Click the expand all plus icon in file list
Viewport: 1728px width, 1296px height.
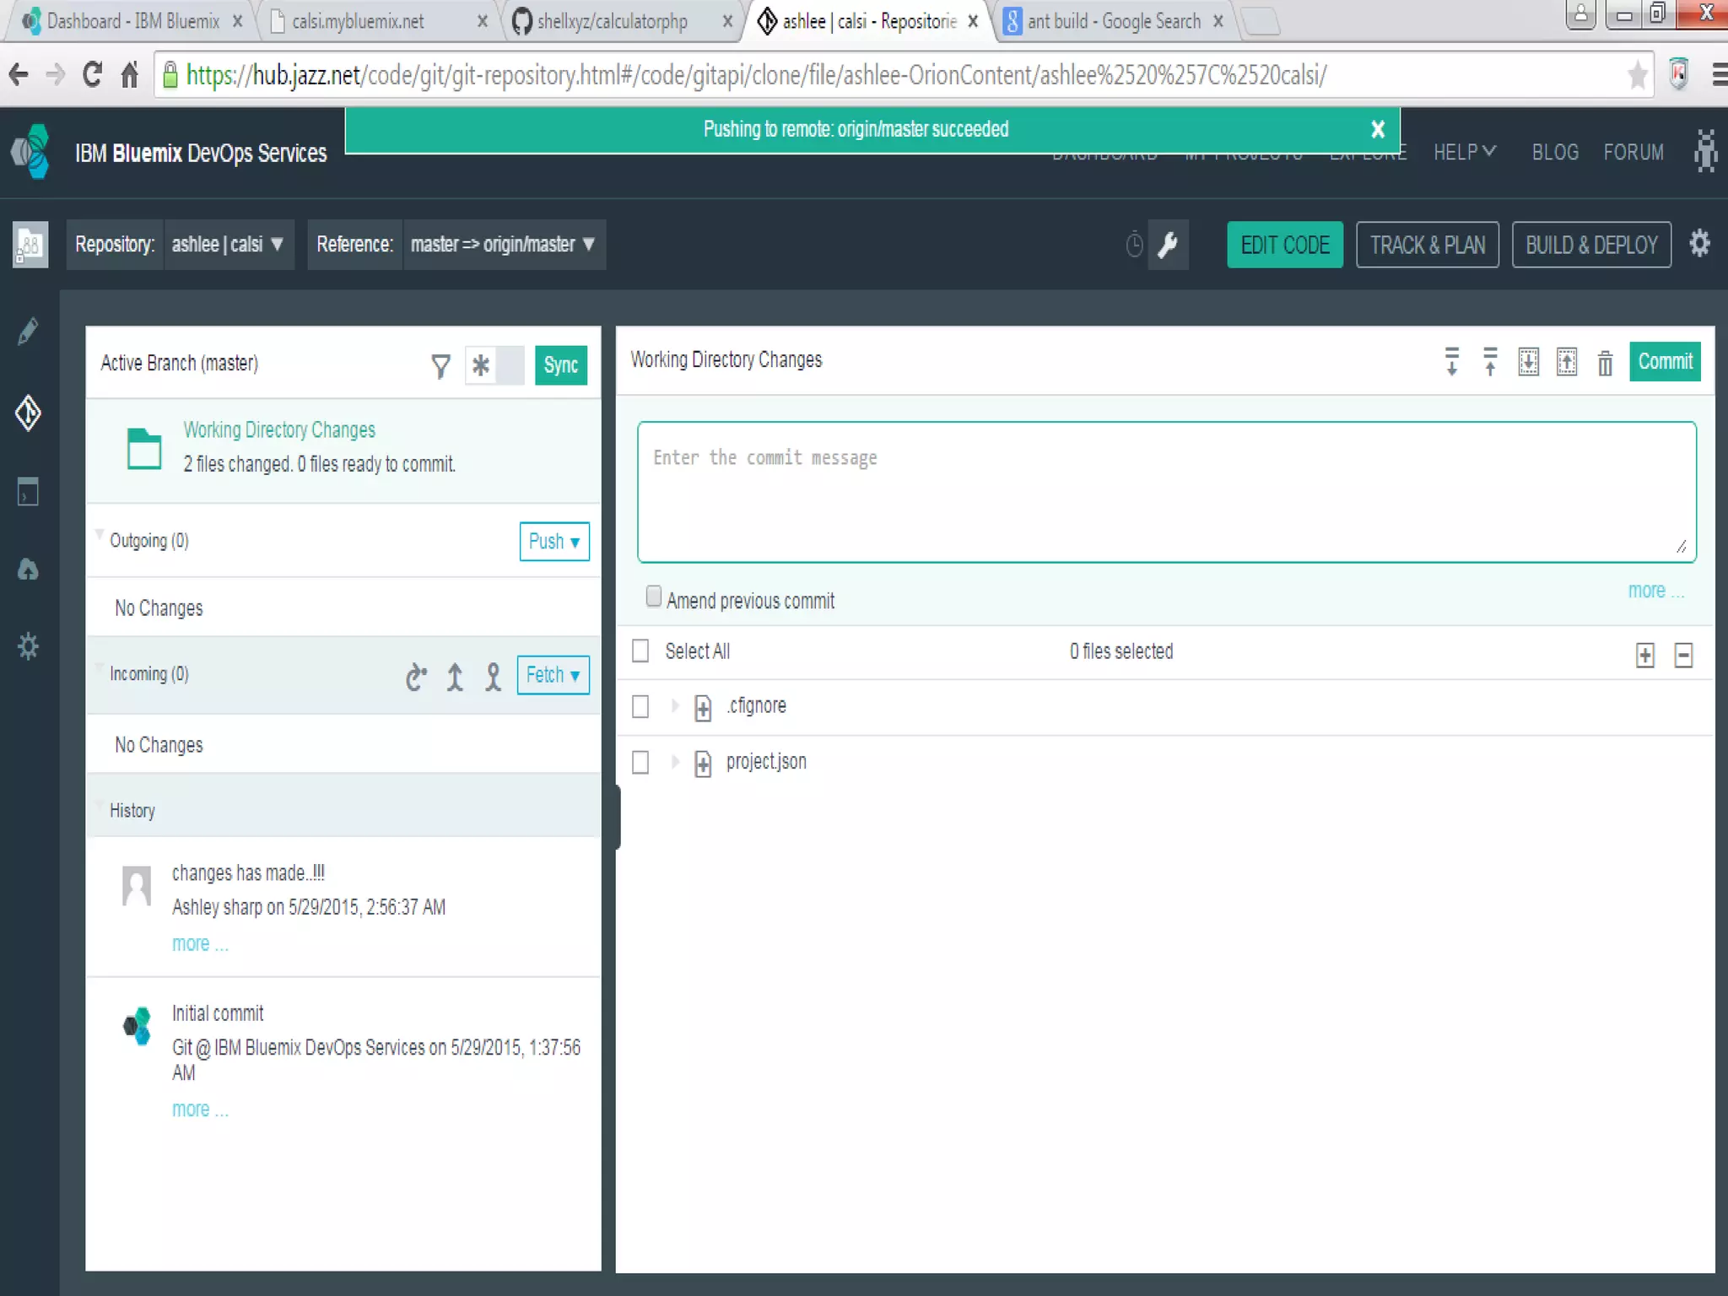pyautogui.click(x=1644, y=655)
